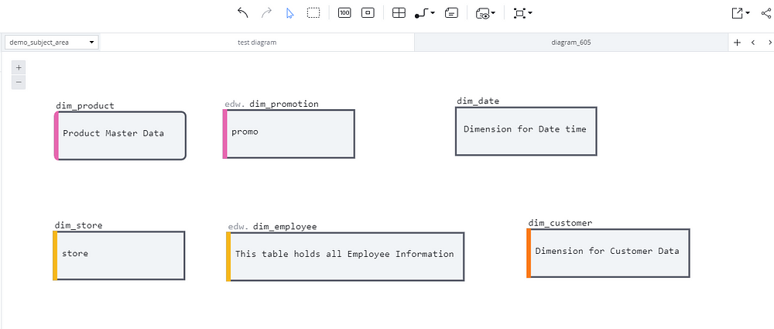774x329 pixels.
Task: Go to previous diagram tab arrow
Action: click(753, 43)
